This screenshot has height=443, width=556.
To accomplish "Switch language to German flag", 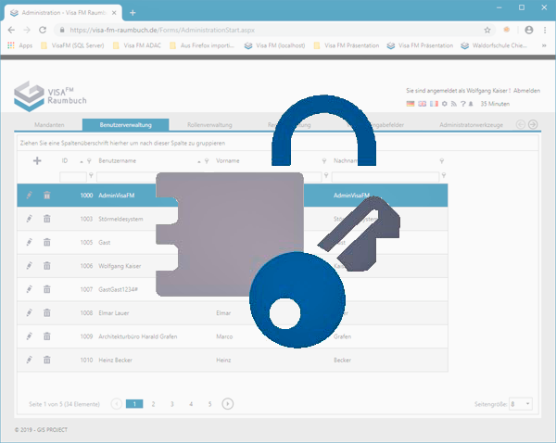I will (411, 104).
